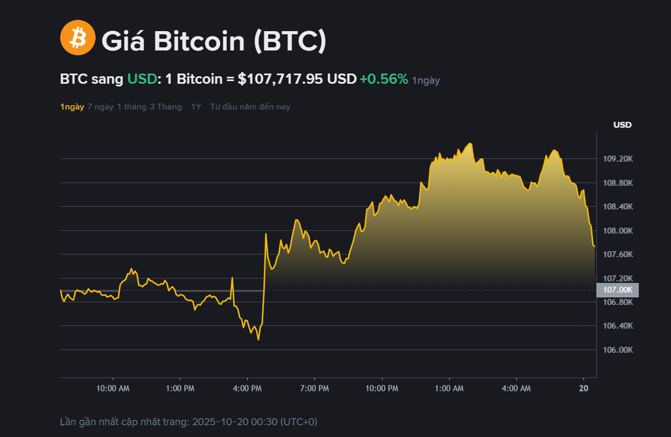Click the 106.00K y-axis label
The width and height of the screenshot is (671, 437).
click(618, 350)
